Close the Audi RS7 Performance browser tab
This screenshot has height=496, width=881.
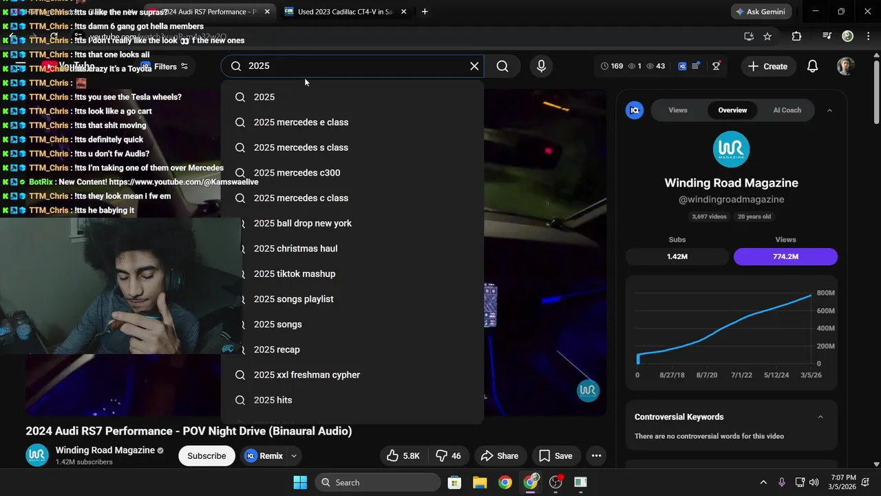(267, 12)
